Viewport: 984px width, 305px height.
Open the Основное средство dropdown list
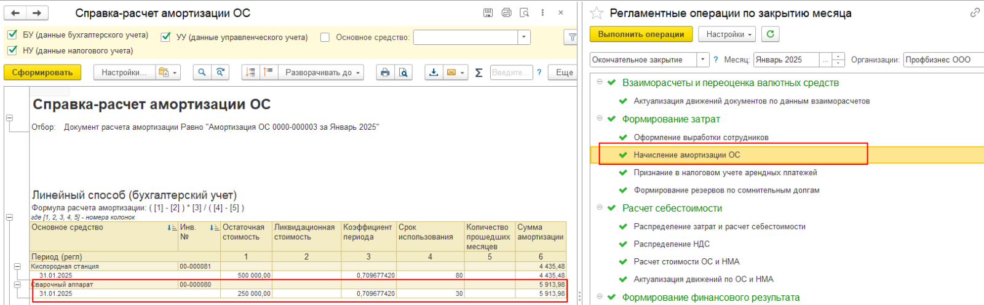(x=523, y=38)
